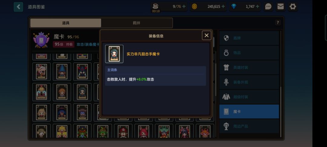The image size is (327, 147).
Task: Open the 超级时装 suit category
Action: [249, 97]
